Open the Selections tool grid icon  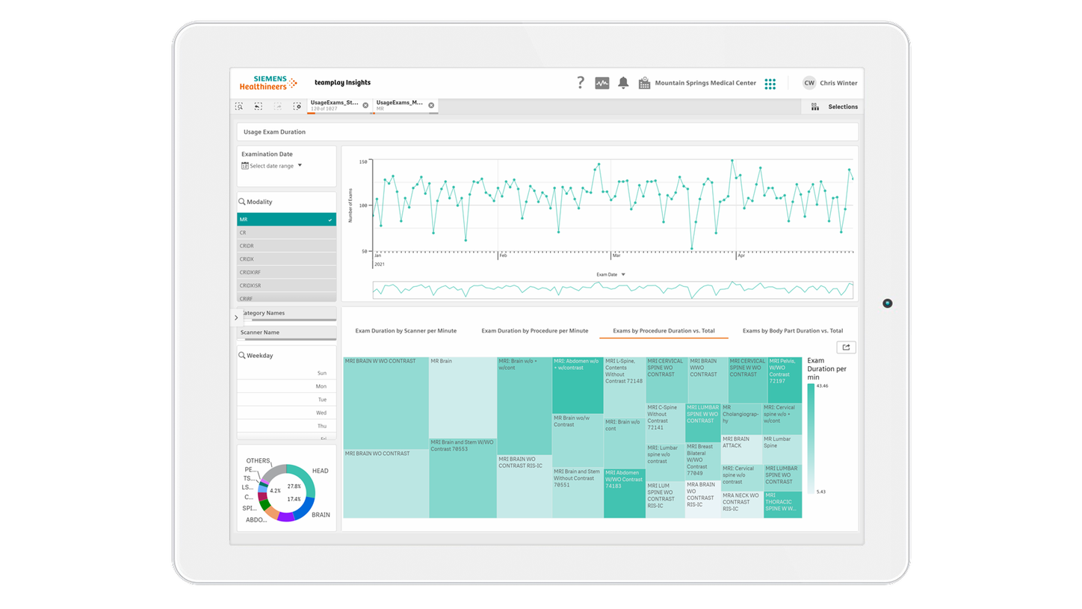[815, 107]
